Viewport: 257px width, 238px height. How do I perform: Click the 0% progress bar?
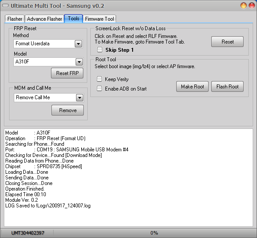[x=154, y=233]
